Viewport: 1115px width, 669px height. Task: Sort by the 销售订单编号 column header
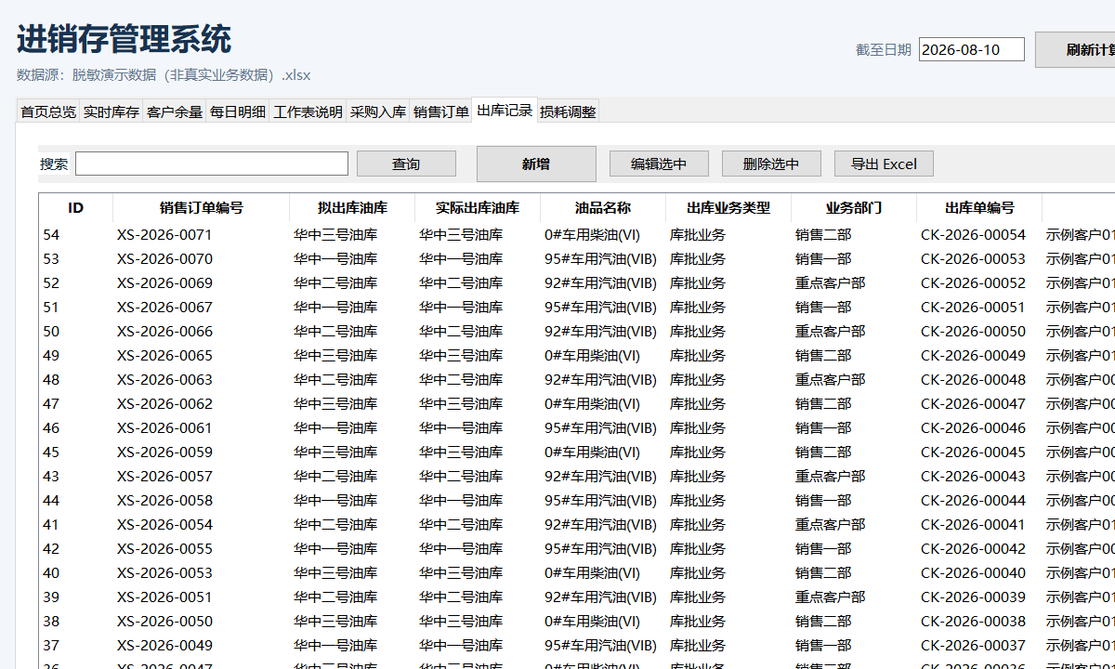pyautogui.click(x=202, y=208)
